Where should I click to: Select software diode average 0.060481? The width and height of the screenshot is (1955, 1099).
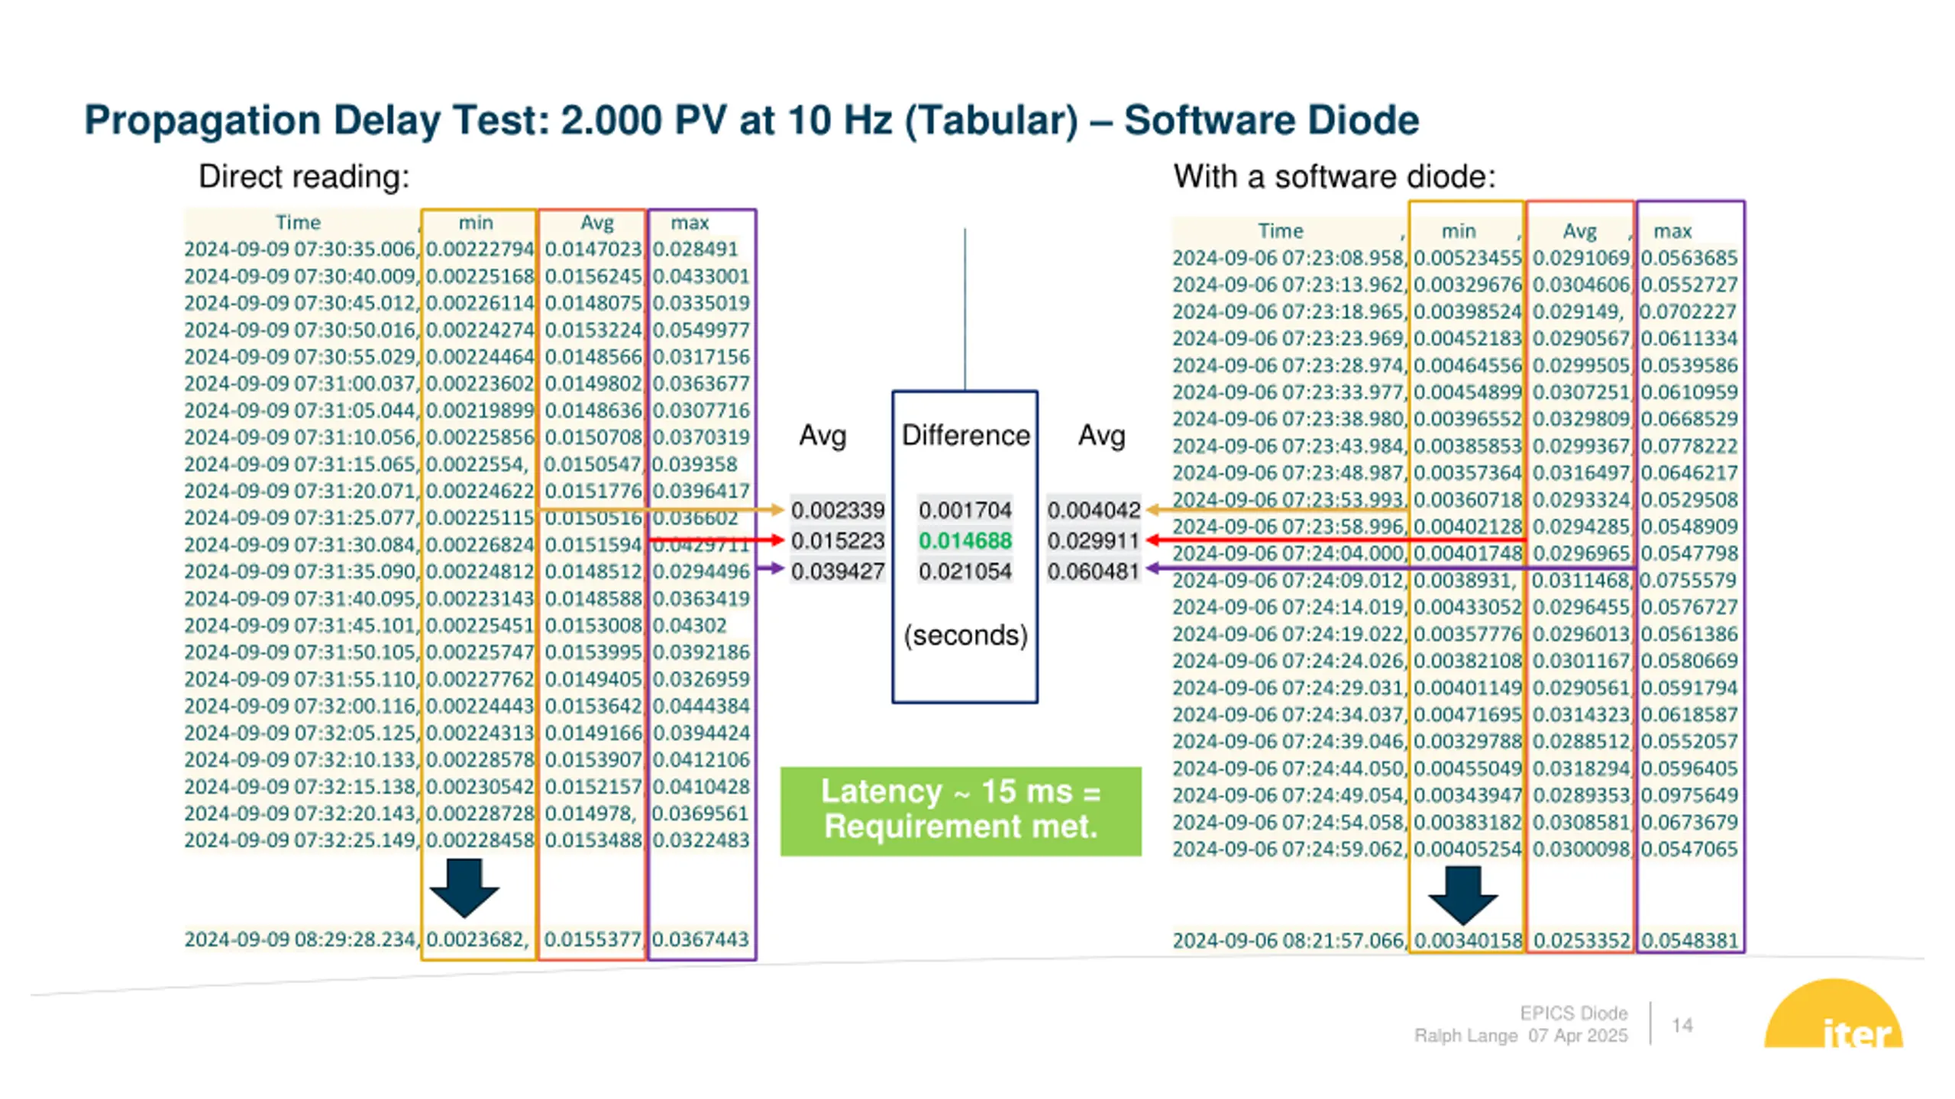1094,571
